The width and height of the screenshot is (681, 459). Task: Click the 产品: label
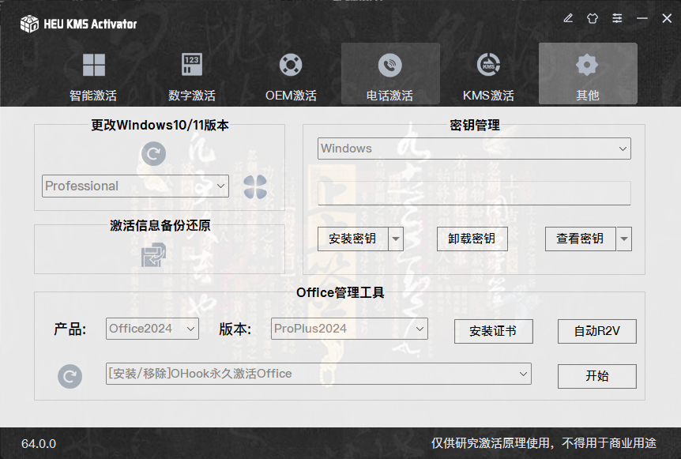(x=70, y=329)
